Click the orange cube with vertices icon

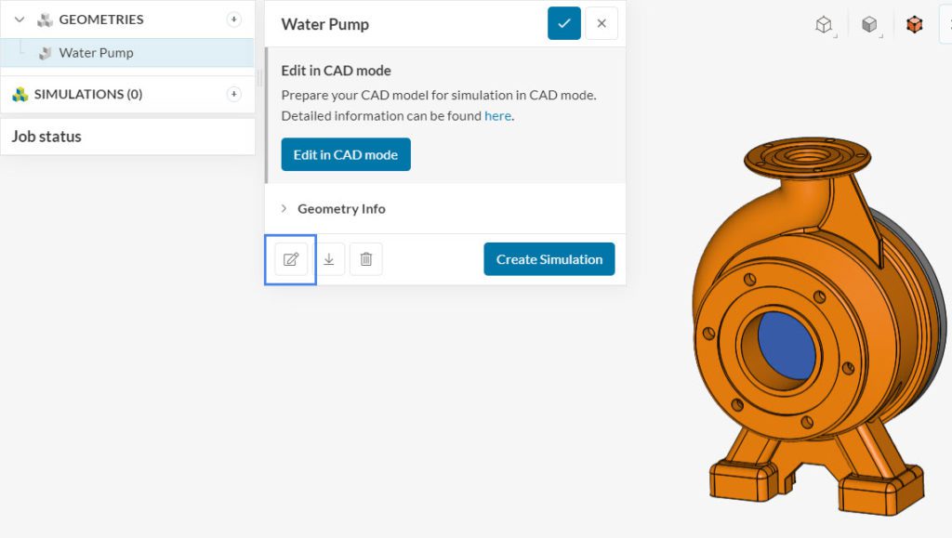[x=915, y=25]
